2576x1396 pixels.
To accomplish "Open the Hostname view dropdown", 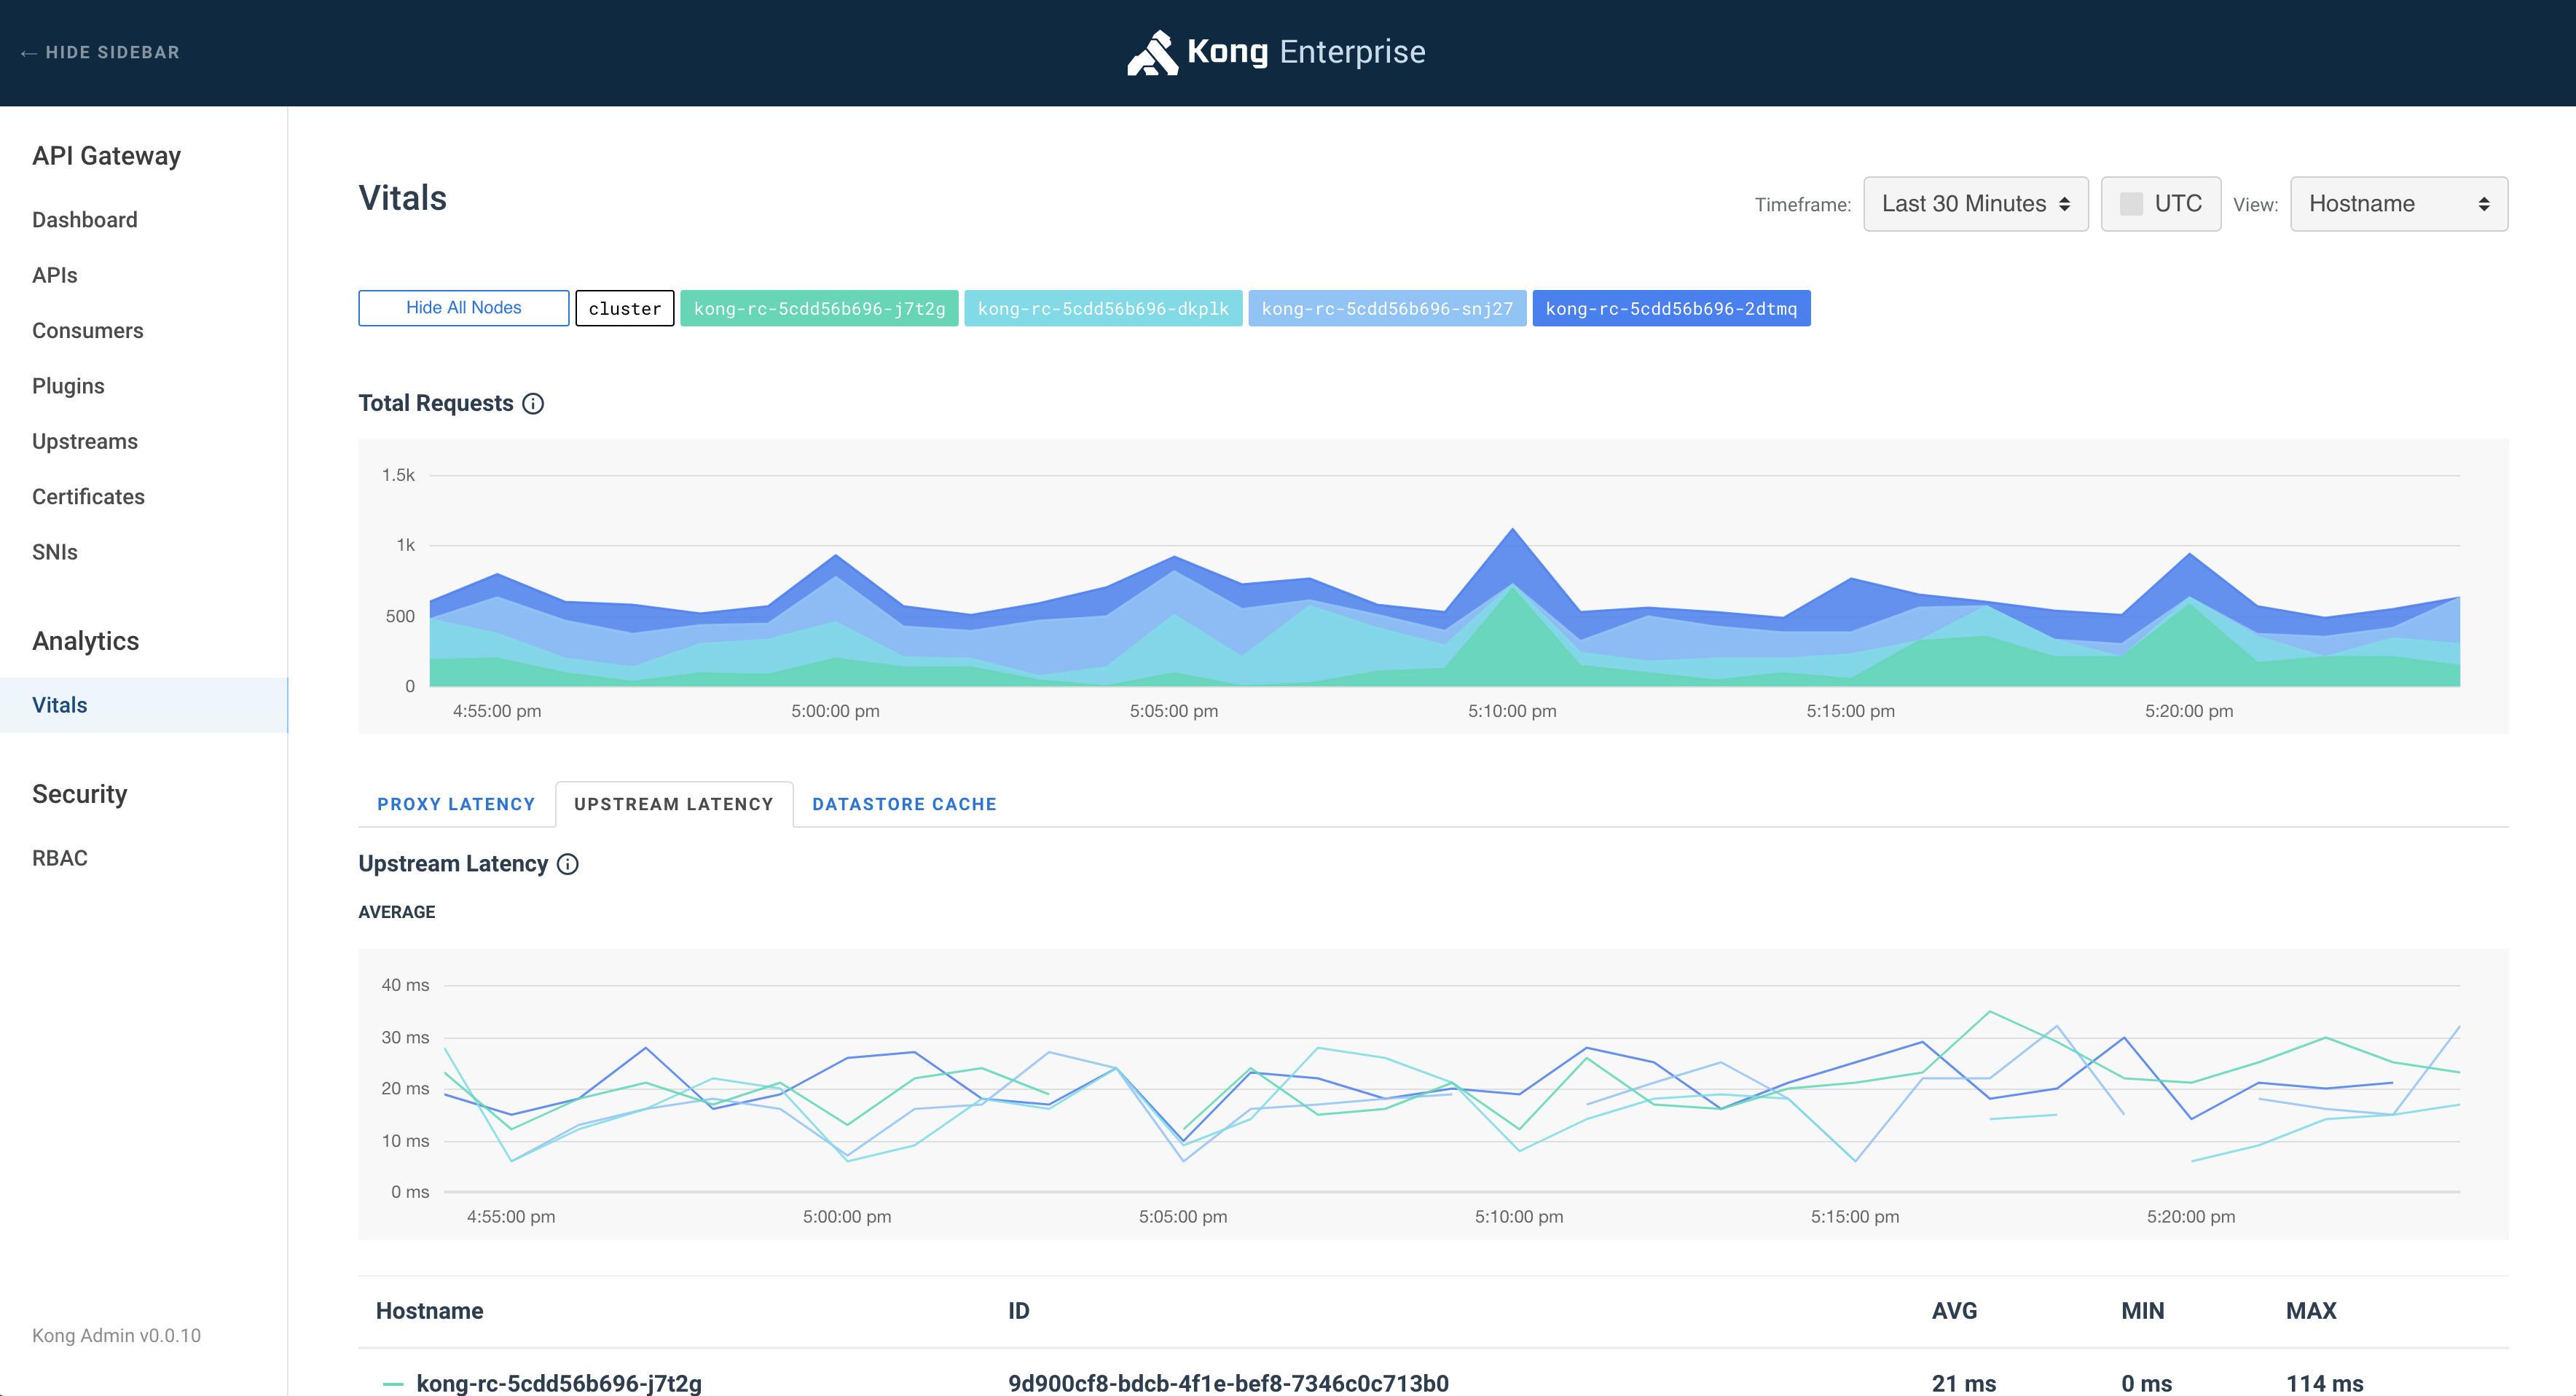I will [2398, 204].
